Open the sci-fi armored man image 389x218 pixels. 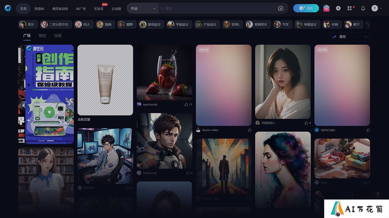164,141
